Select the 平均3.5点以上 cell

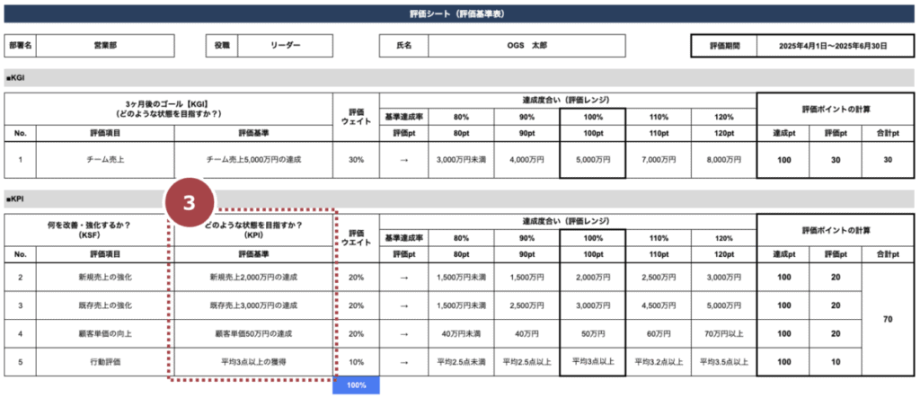pos(723,362)
